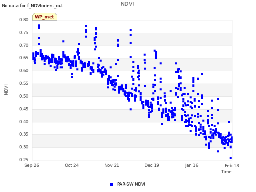The width and height of the screenshot is (256, 192).
Task: Click the NDVI chart title
Action: click(127, 4)
